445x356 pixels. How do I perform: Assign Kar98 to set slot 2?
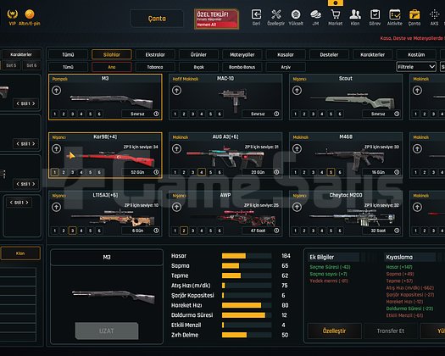64,172
